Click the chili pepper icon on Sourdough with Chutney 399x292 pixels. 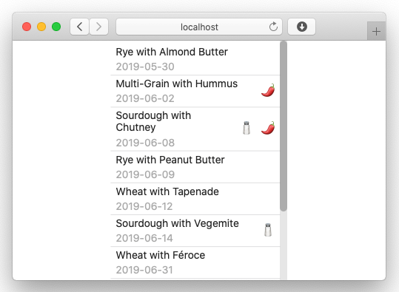coord(268,128)
